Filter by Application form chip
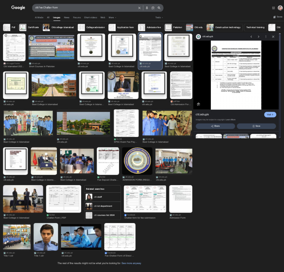 point(122,27)
